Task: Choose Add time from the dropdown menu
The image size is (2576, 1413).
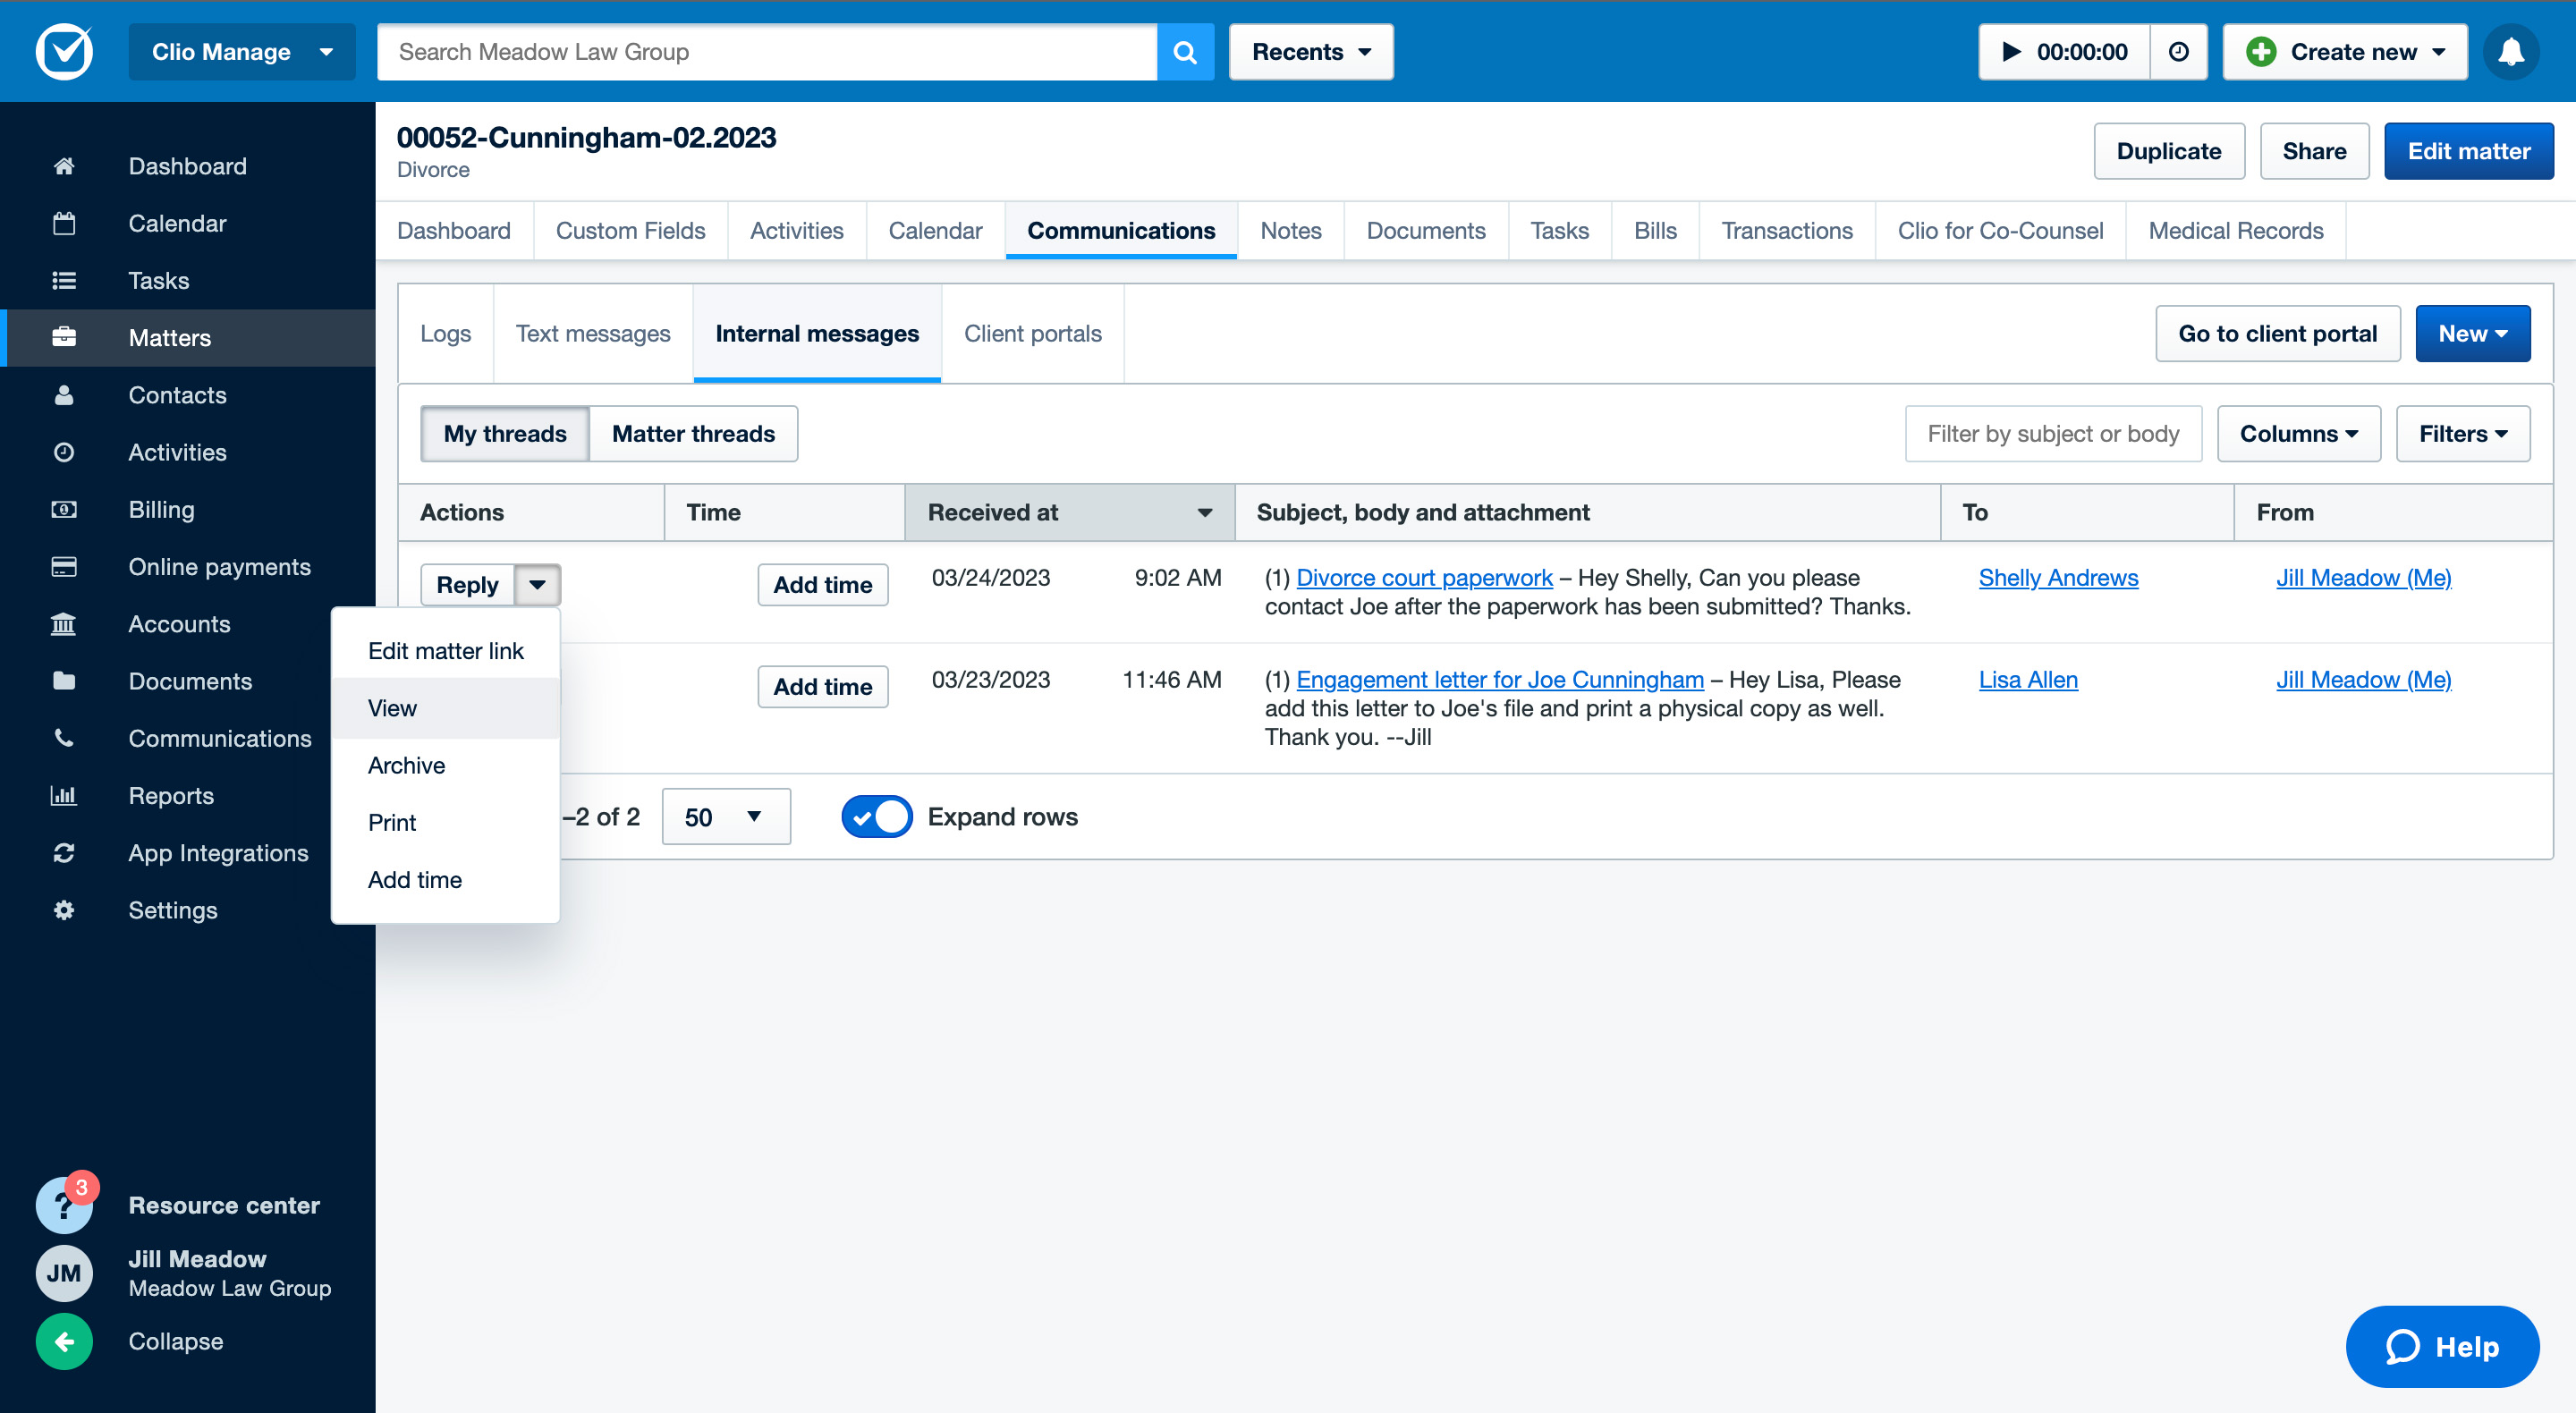Action: pyautogui.click(x=446, y=880)
